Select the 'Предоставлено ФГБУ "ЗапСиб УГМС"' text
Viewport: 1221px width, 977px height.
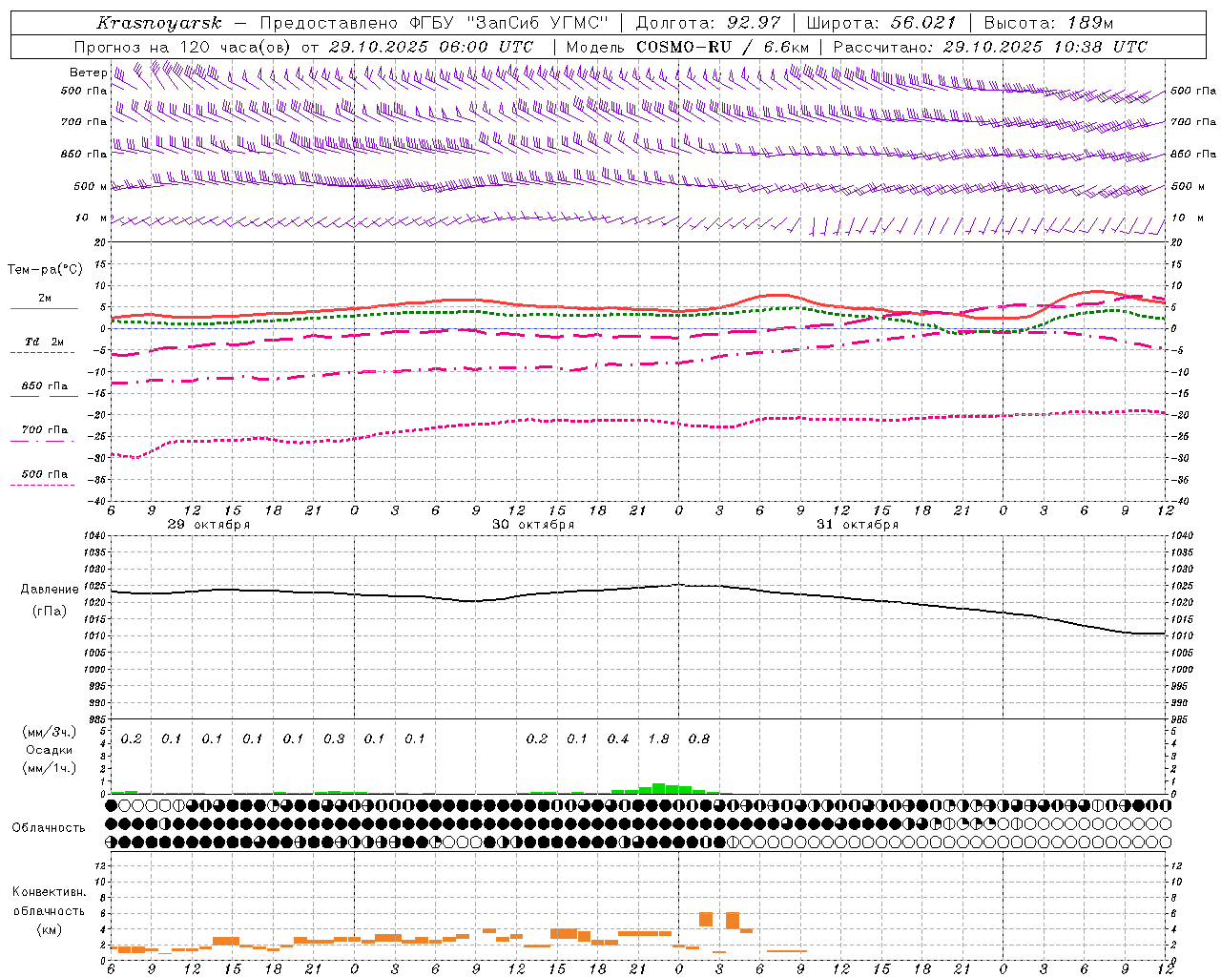click(434, 23)
